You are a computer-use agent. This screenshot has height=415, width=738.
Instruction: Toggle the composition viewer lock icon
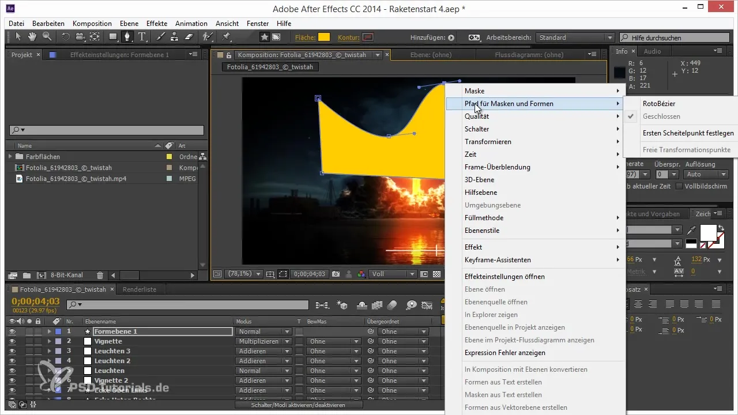pyautogui.click(x=229, y=55)
